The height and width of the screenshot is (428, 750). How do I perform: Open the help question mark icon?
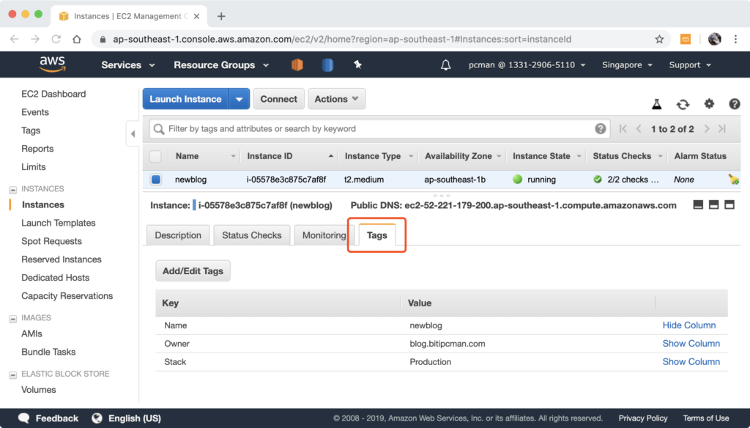[x=734, y=103]
